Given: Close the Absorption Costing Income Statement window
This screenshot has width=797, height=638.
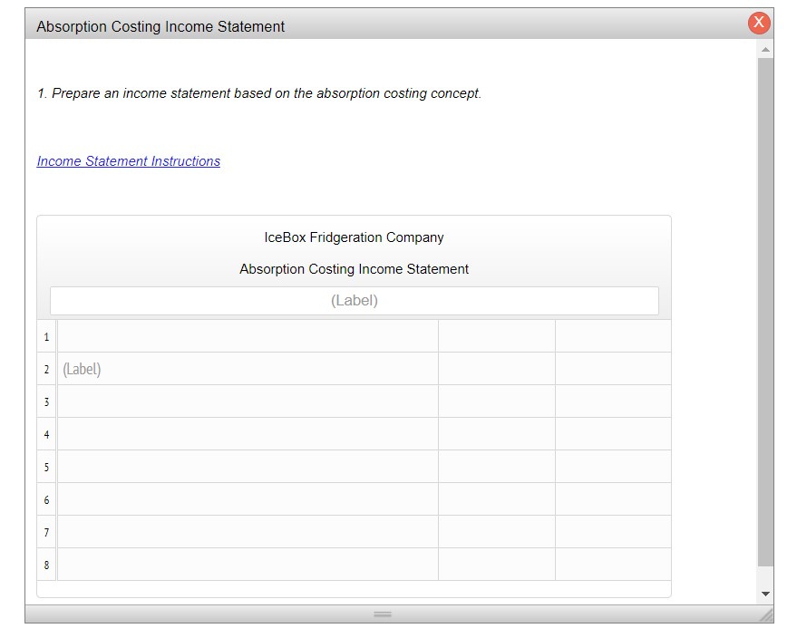Looking at the screenshot, I should 758,23.
